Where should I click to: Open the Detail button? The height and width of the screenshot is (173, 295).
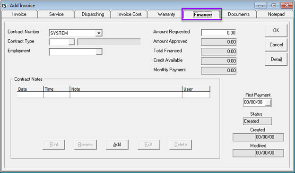(276, 59)
